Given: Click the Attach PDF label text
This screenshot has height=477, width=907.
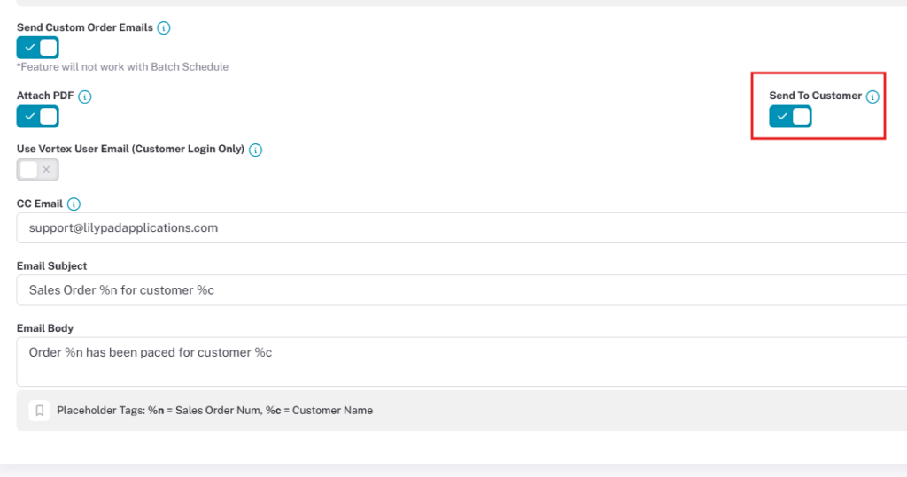Looking at the screenshot, I should [45, 96].
